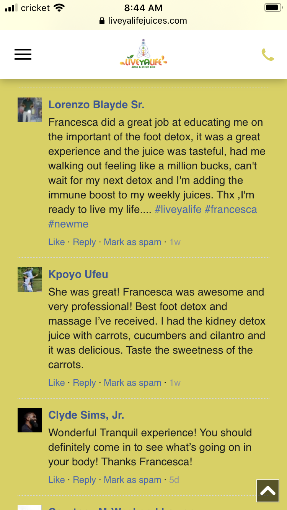Reply to Lorenzo Blayde Sr.'s comment
The height and width of the screenshot is (510, 287).
(x=84, y=242)
